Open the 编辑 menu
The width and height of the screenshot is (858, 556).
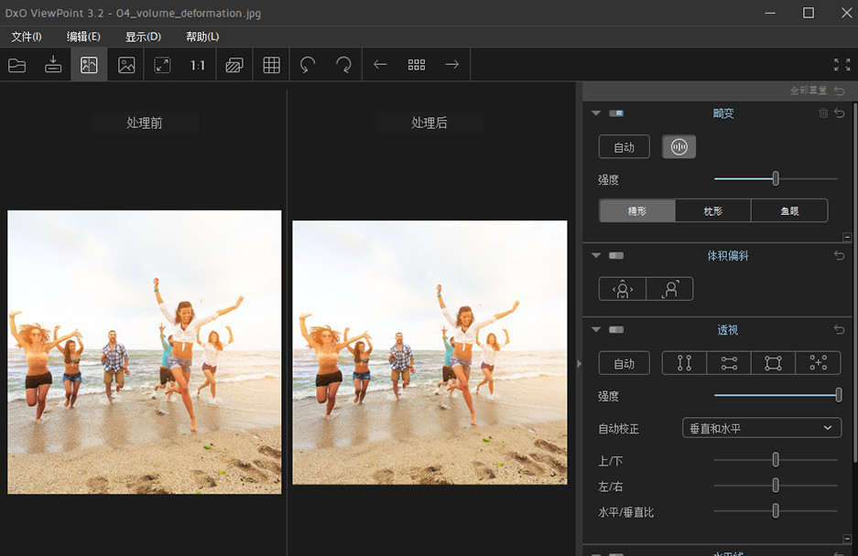pos(83,37)
